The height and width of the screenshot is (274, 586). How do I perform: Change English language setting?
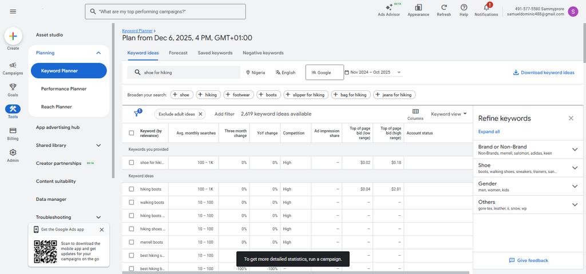coord(286,72)
